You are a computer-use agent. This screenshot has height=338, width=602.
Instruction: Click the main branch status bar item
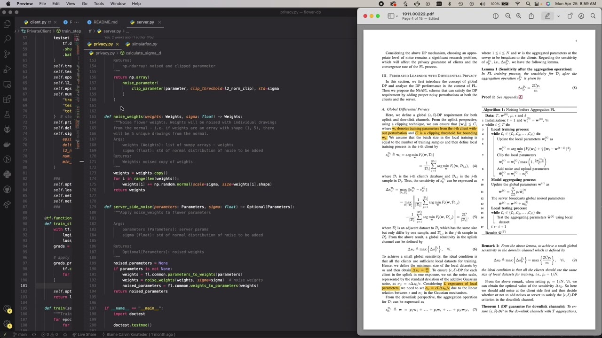click(x=20, y=335)
